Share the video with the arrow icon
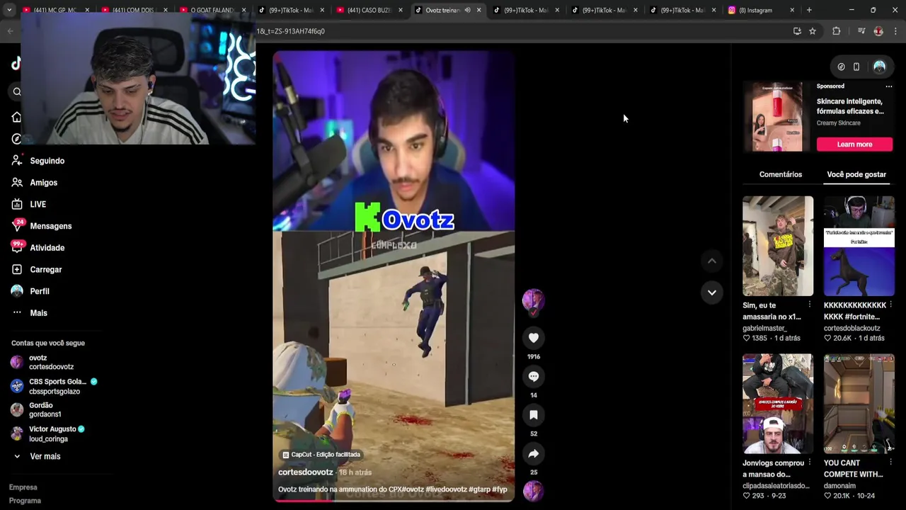Viewport: 906px width, 510px height. [534, 453]
